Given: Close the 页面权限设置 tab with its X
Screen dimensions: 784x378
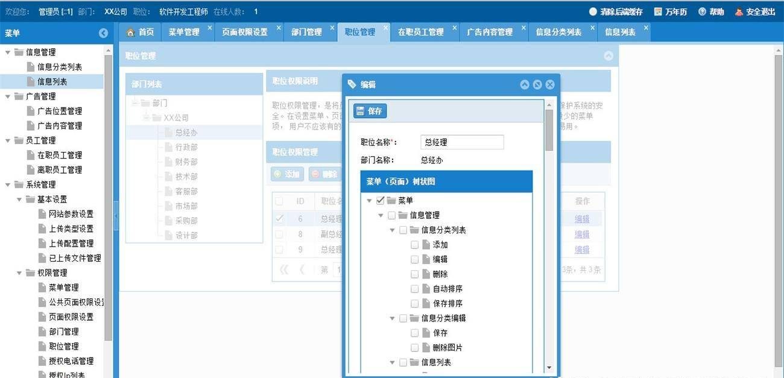Looking at the screenshot, I should tap(279, 28).
